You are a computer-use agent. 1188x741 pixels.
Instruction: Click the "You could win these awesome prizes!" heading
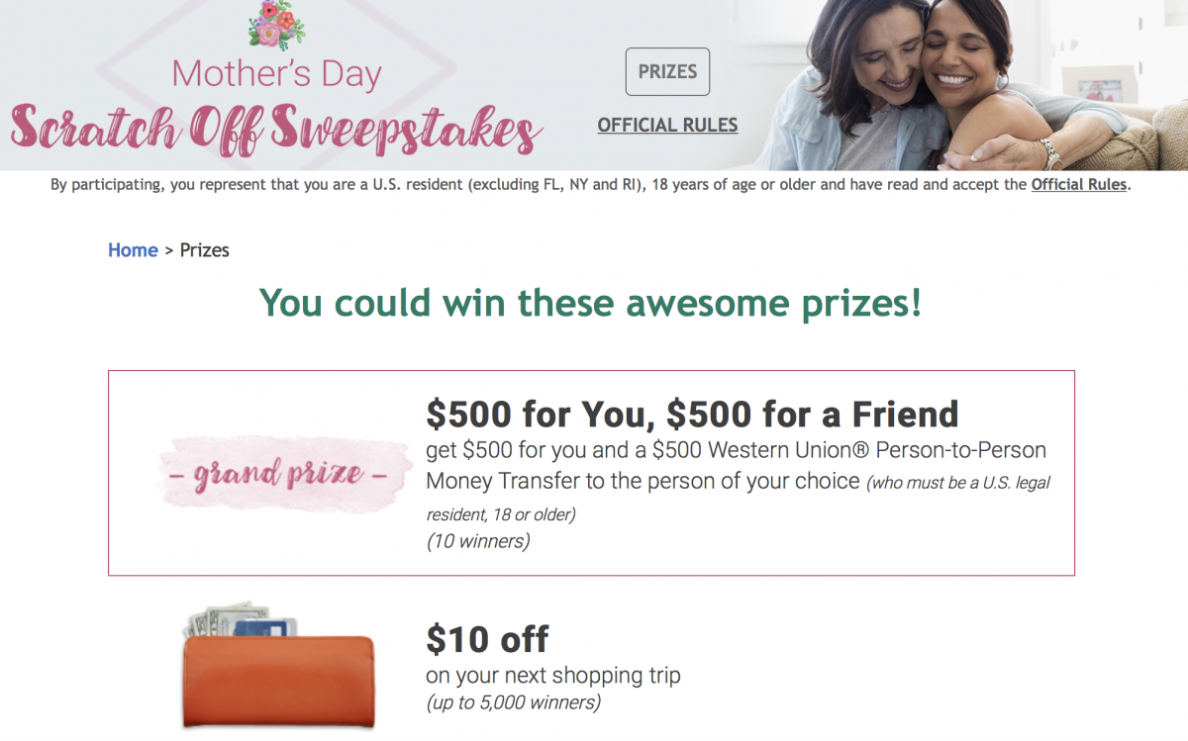point(590,303)
